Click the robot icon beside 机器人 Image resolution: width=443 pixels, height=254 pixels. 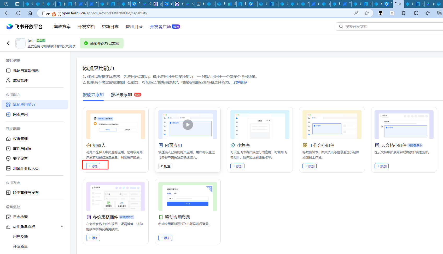point(89,145)
